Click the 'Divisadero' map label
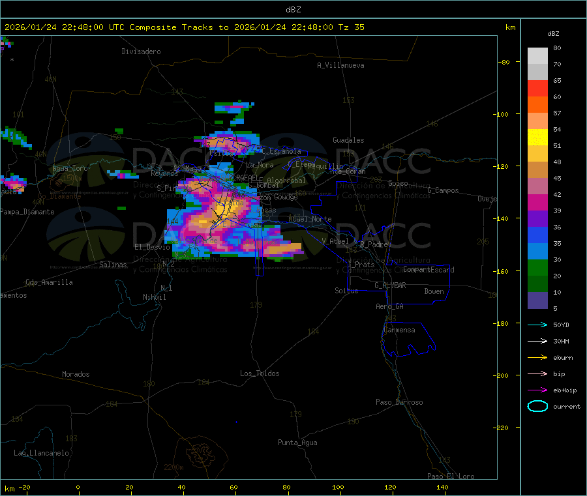 pyautogui.click(x=141, y=51)
